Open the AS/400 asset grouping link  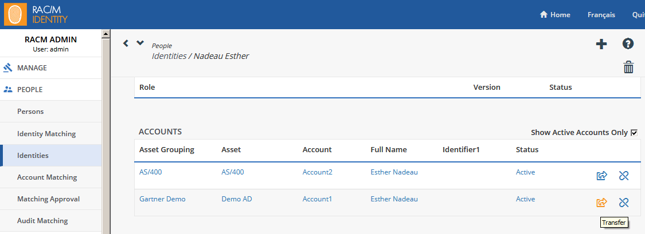[x=151, y=172]
